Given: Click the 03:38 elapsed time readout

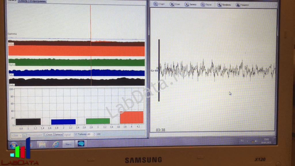Looking at the screenshot, I should click(x=160, y=130).
